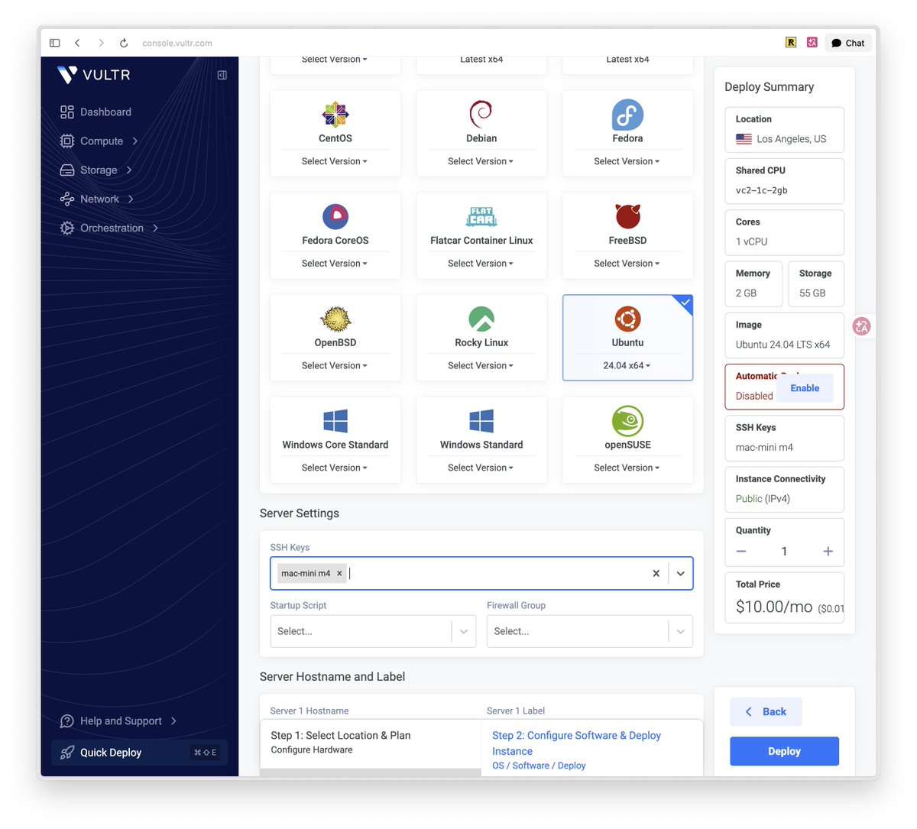The image size is (917, 829).
Task: Open the Dashboard icon in sidebar
Action: pos(67,112)
